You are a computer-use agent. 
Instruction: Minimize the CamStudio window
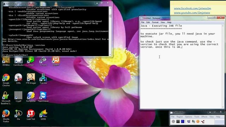pos(210,112)
